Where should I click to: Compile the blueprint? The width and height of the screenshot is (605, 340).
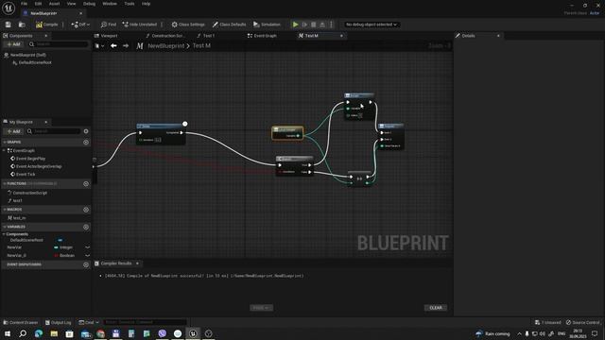(46, 25)
